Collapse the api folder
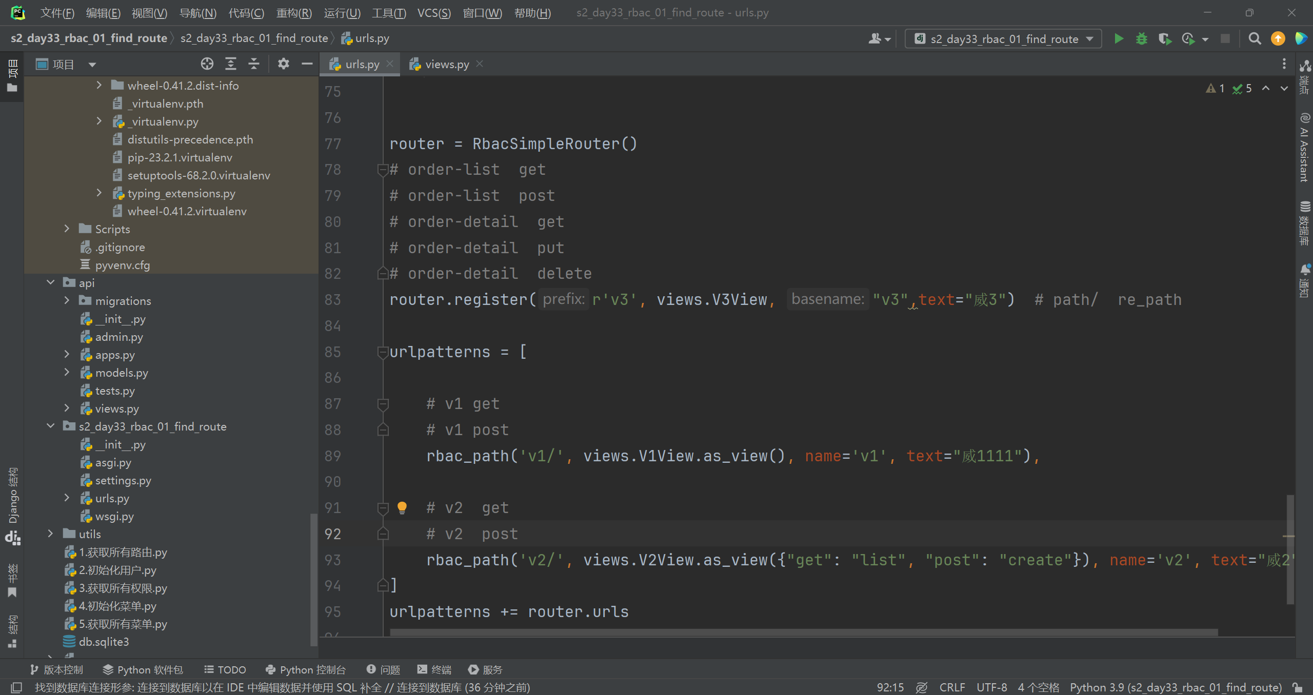1313x695 pixels. coord(50,282)
